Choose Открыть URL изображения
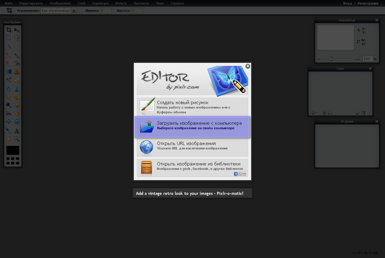The image size is (385, 258). coord(192,147)
